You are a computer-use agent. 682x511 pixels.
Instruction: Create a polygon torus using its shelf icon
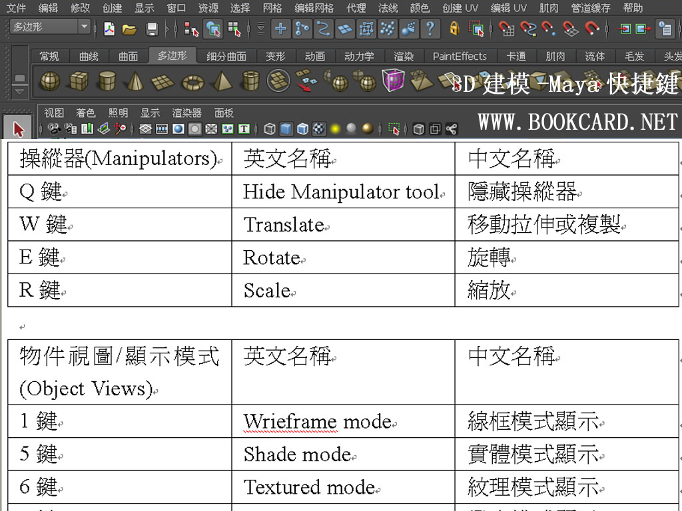(192, 81)
